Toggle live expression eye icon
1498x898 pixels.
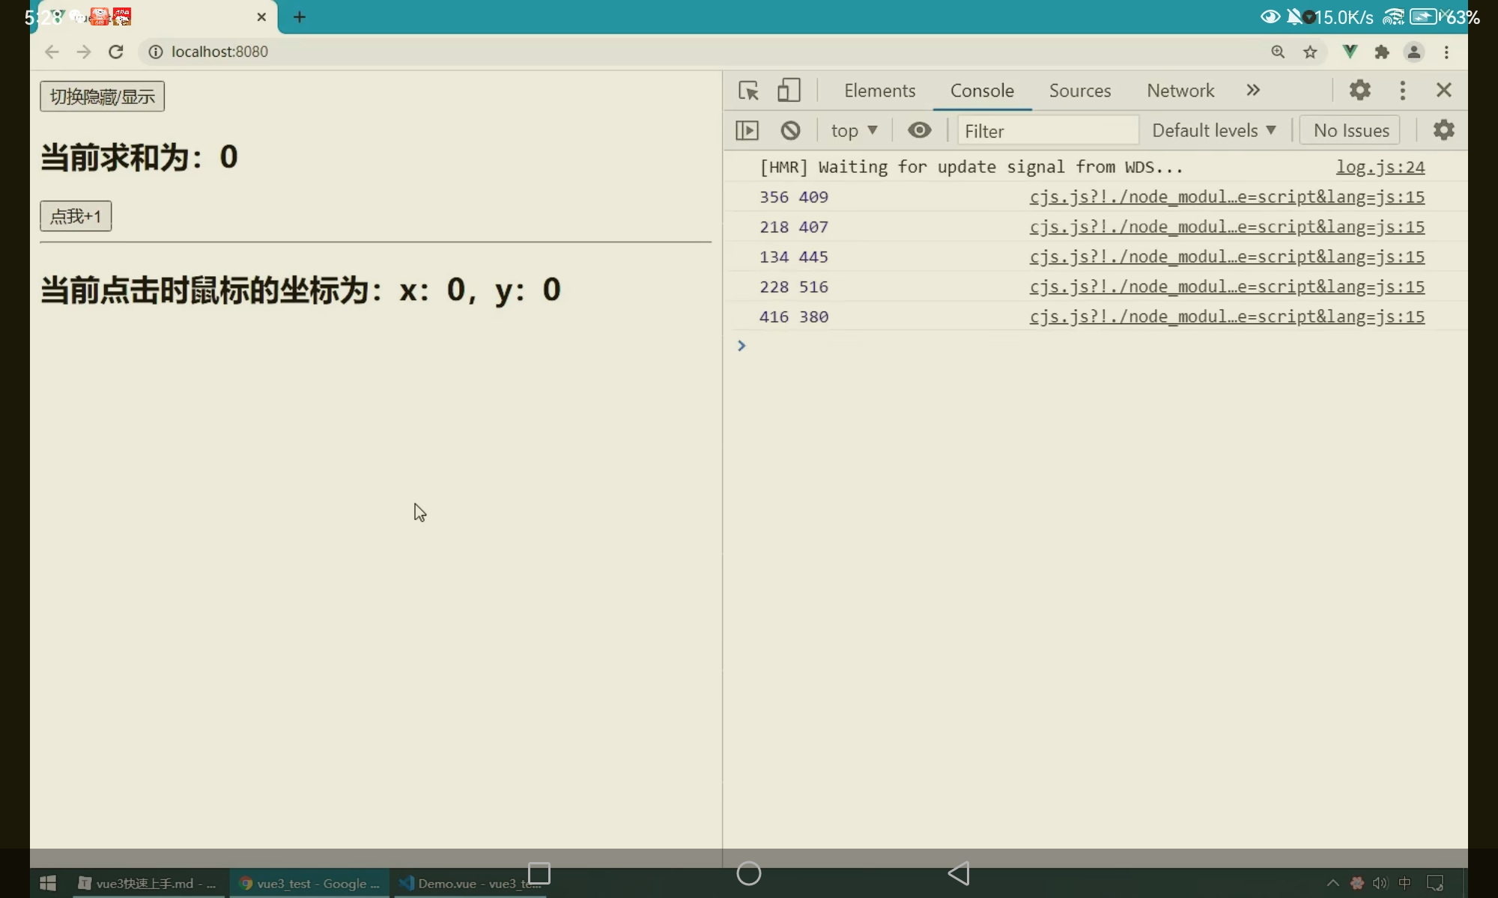[919, 131]
